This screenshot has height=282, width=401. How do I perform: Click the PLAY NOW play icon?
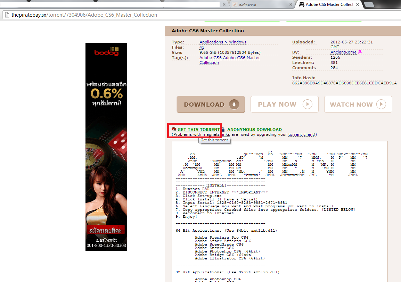pos(308,104)
